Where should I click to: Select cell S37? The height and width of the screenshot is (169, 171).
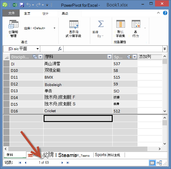125,64
